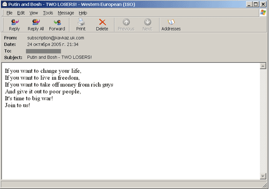Screen dimensions: 269x189
Task: Click the message body vertical scrollbar track
Action: (x=263, y=121)
